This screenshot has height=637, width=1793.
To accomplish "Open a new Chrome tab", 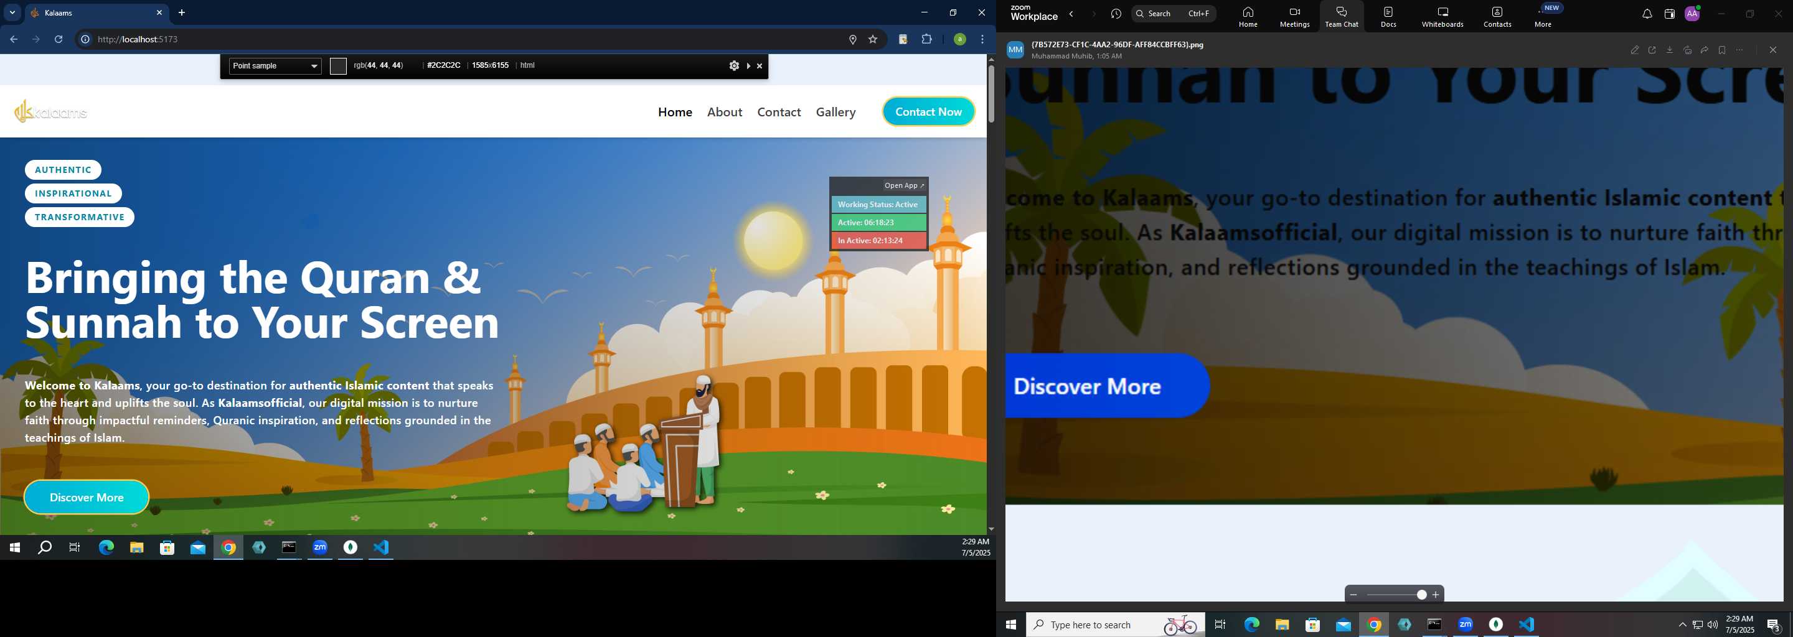I will click(x=182, y=12).
